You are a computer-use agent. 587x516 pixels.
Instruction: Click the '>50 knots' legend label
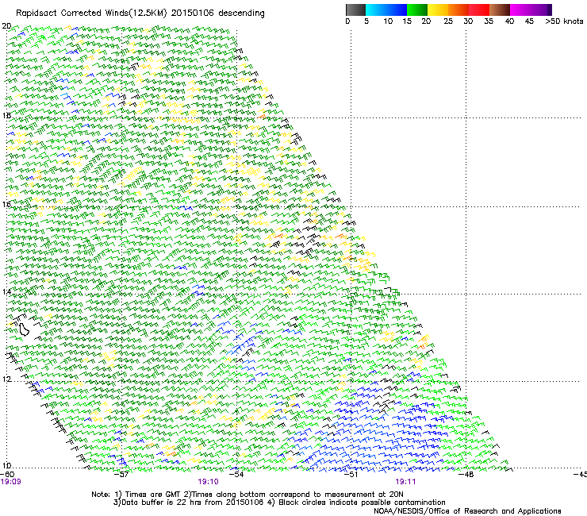[x=564, y=21]
